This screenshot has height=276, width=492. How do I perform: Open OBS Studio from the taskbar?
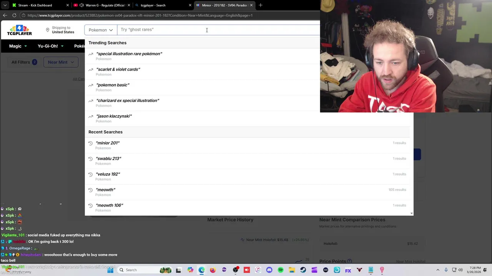[236, 270]
